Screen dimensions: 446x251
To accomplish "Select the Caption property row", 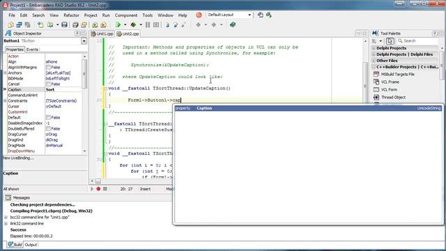I will click(45, 90).
